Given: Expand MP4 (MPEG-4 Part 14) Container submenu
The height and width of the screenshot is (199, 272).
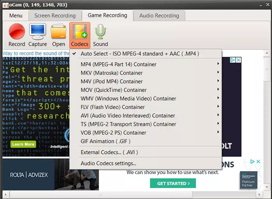Looking at the screenshot, I should [146, 65].
